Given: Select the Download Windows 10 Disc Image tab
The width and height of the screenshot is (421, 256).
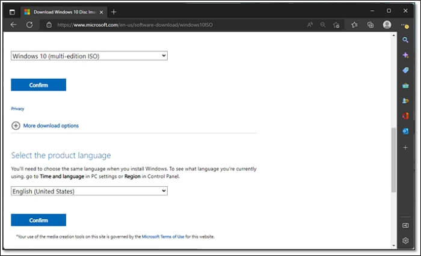Looking at the screenshot, I should (64, 12).
